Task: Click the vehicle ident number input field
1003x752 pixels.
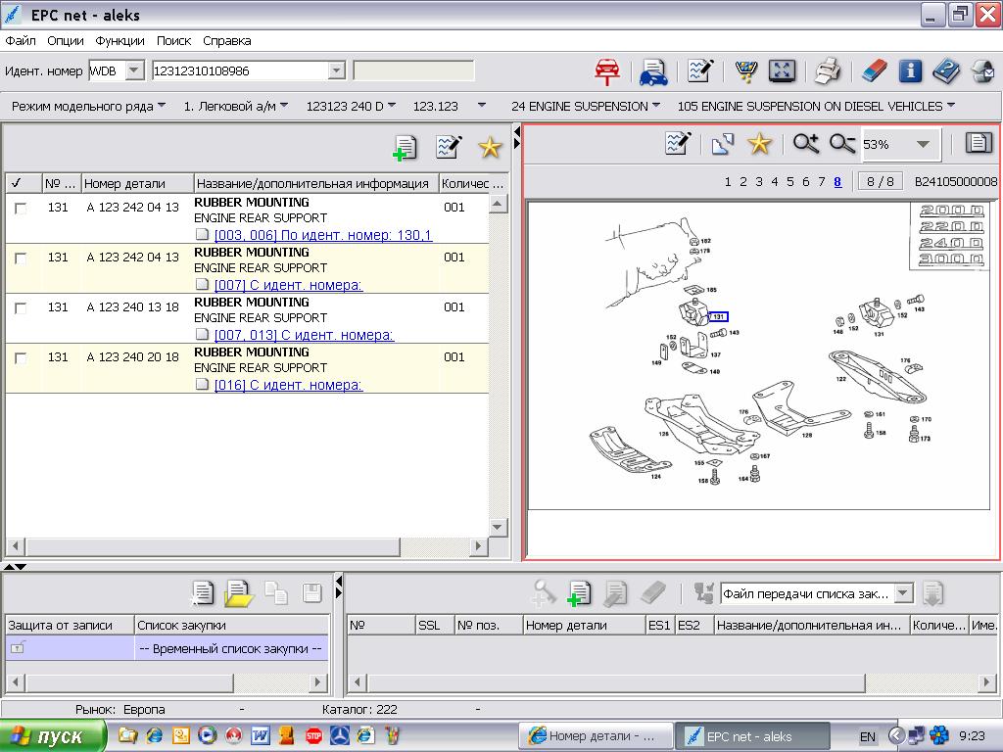Action: tap(239, 70)
